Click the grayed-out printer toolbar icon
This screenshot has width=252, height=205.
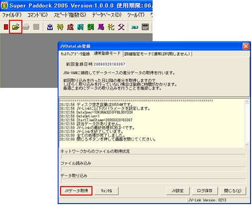coord(26,27)
